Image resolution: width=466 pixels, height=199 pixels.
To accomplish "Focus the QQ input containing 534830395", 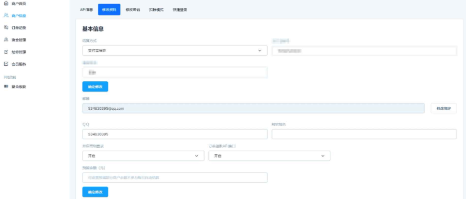I will (175, 134).
